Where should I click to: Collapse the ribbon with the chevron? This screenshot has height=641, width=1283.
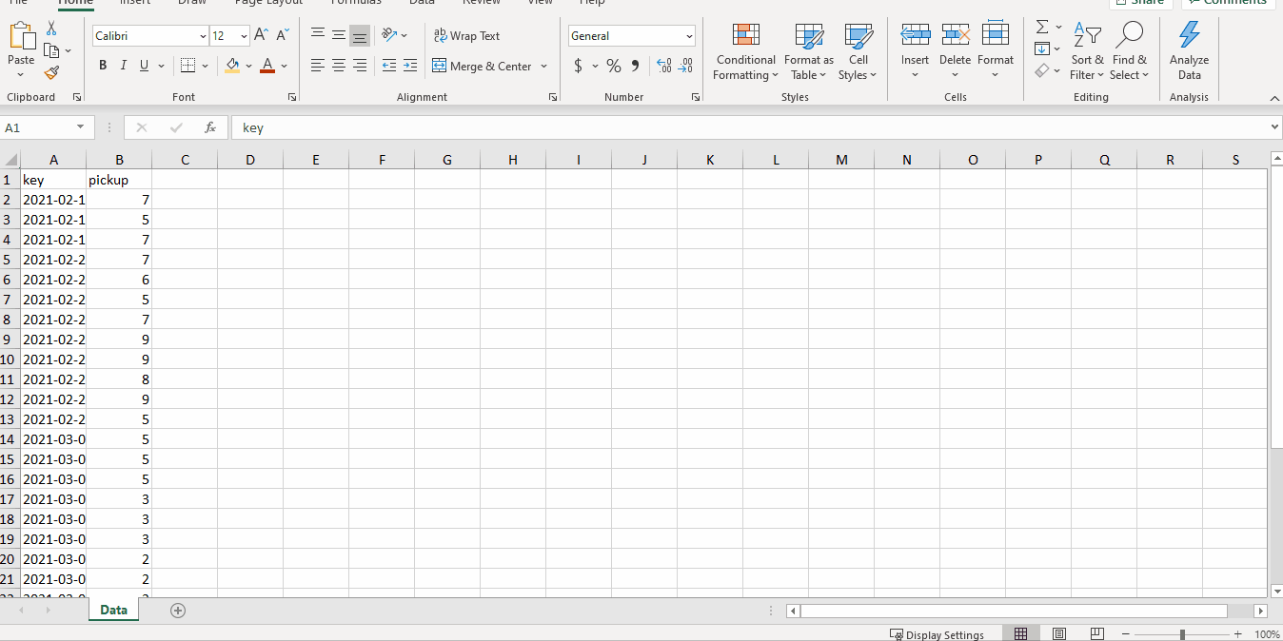point(1274,98)
